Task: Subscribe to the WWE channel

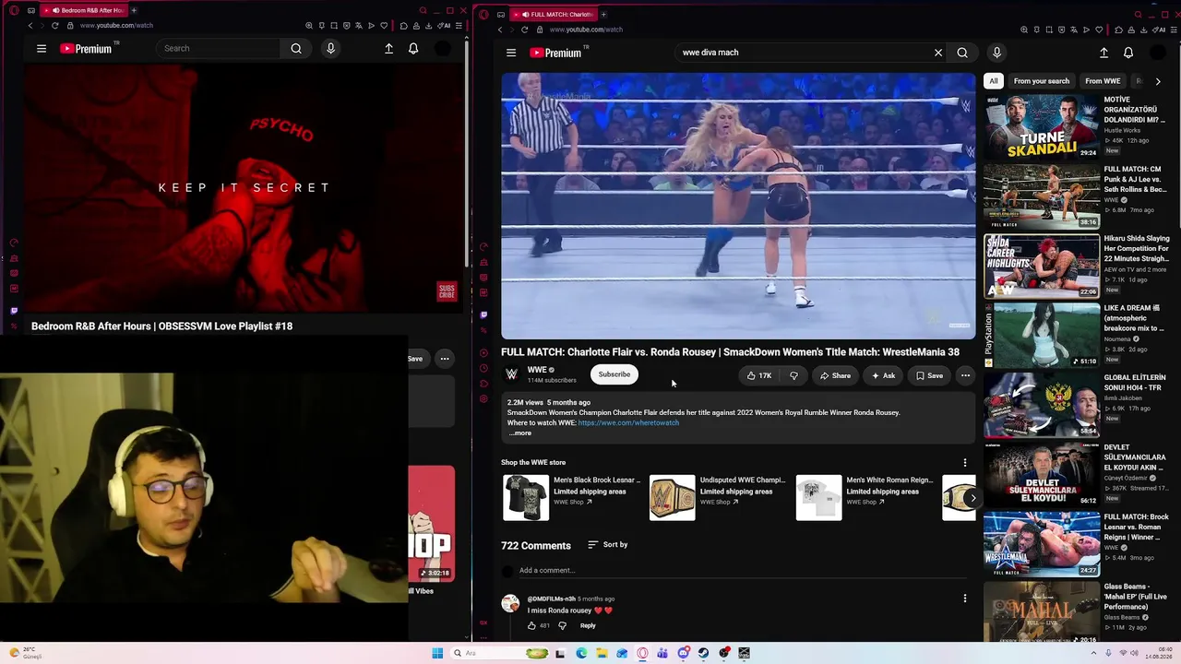Action: [614, 374]
